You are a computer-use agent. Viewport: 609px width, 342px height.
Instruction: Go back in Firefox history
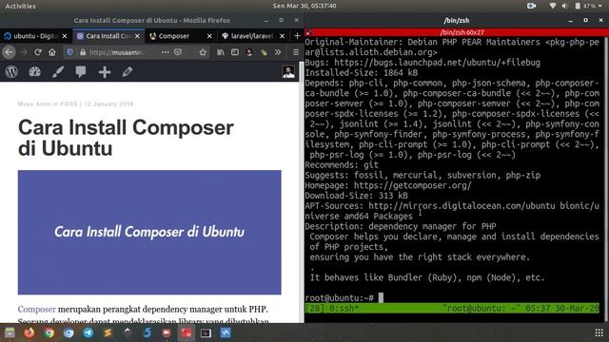point(10,52)
